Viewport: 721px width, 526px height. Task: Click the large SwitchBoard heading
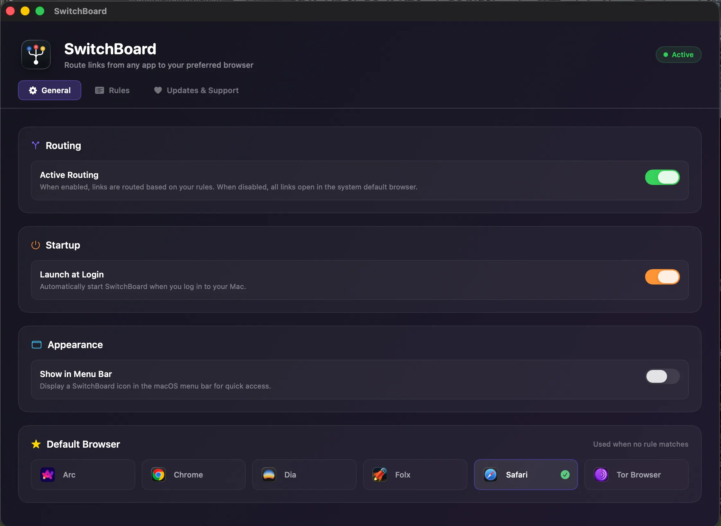pos(110,49)
